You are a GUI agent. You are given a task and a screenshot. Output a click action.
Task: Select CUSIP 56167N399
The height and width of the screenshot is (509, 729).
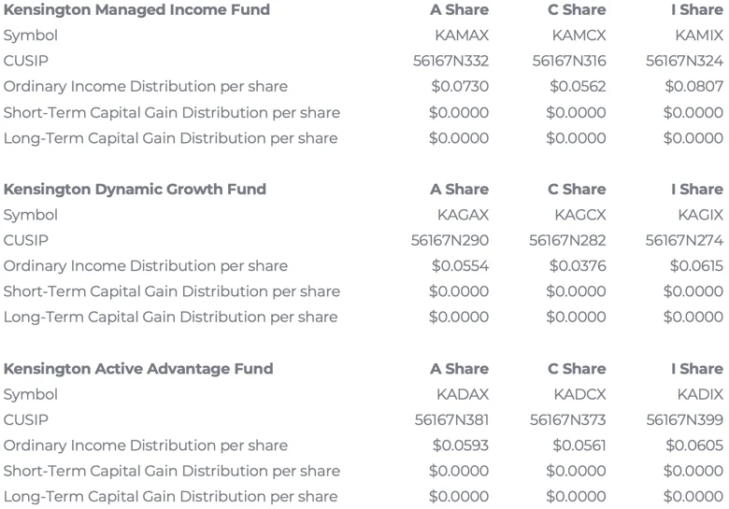tap(685, 420)
